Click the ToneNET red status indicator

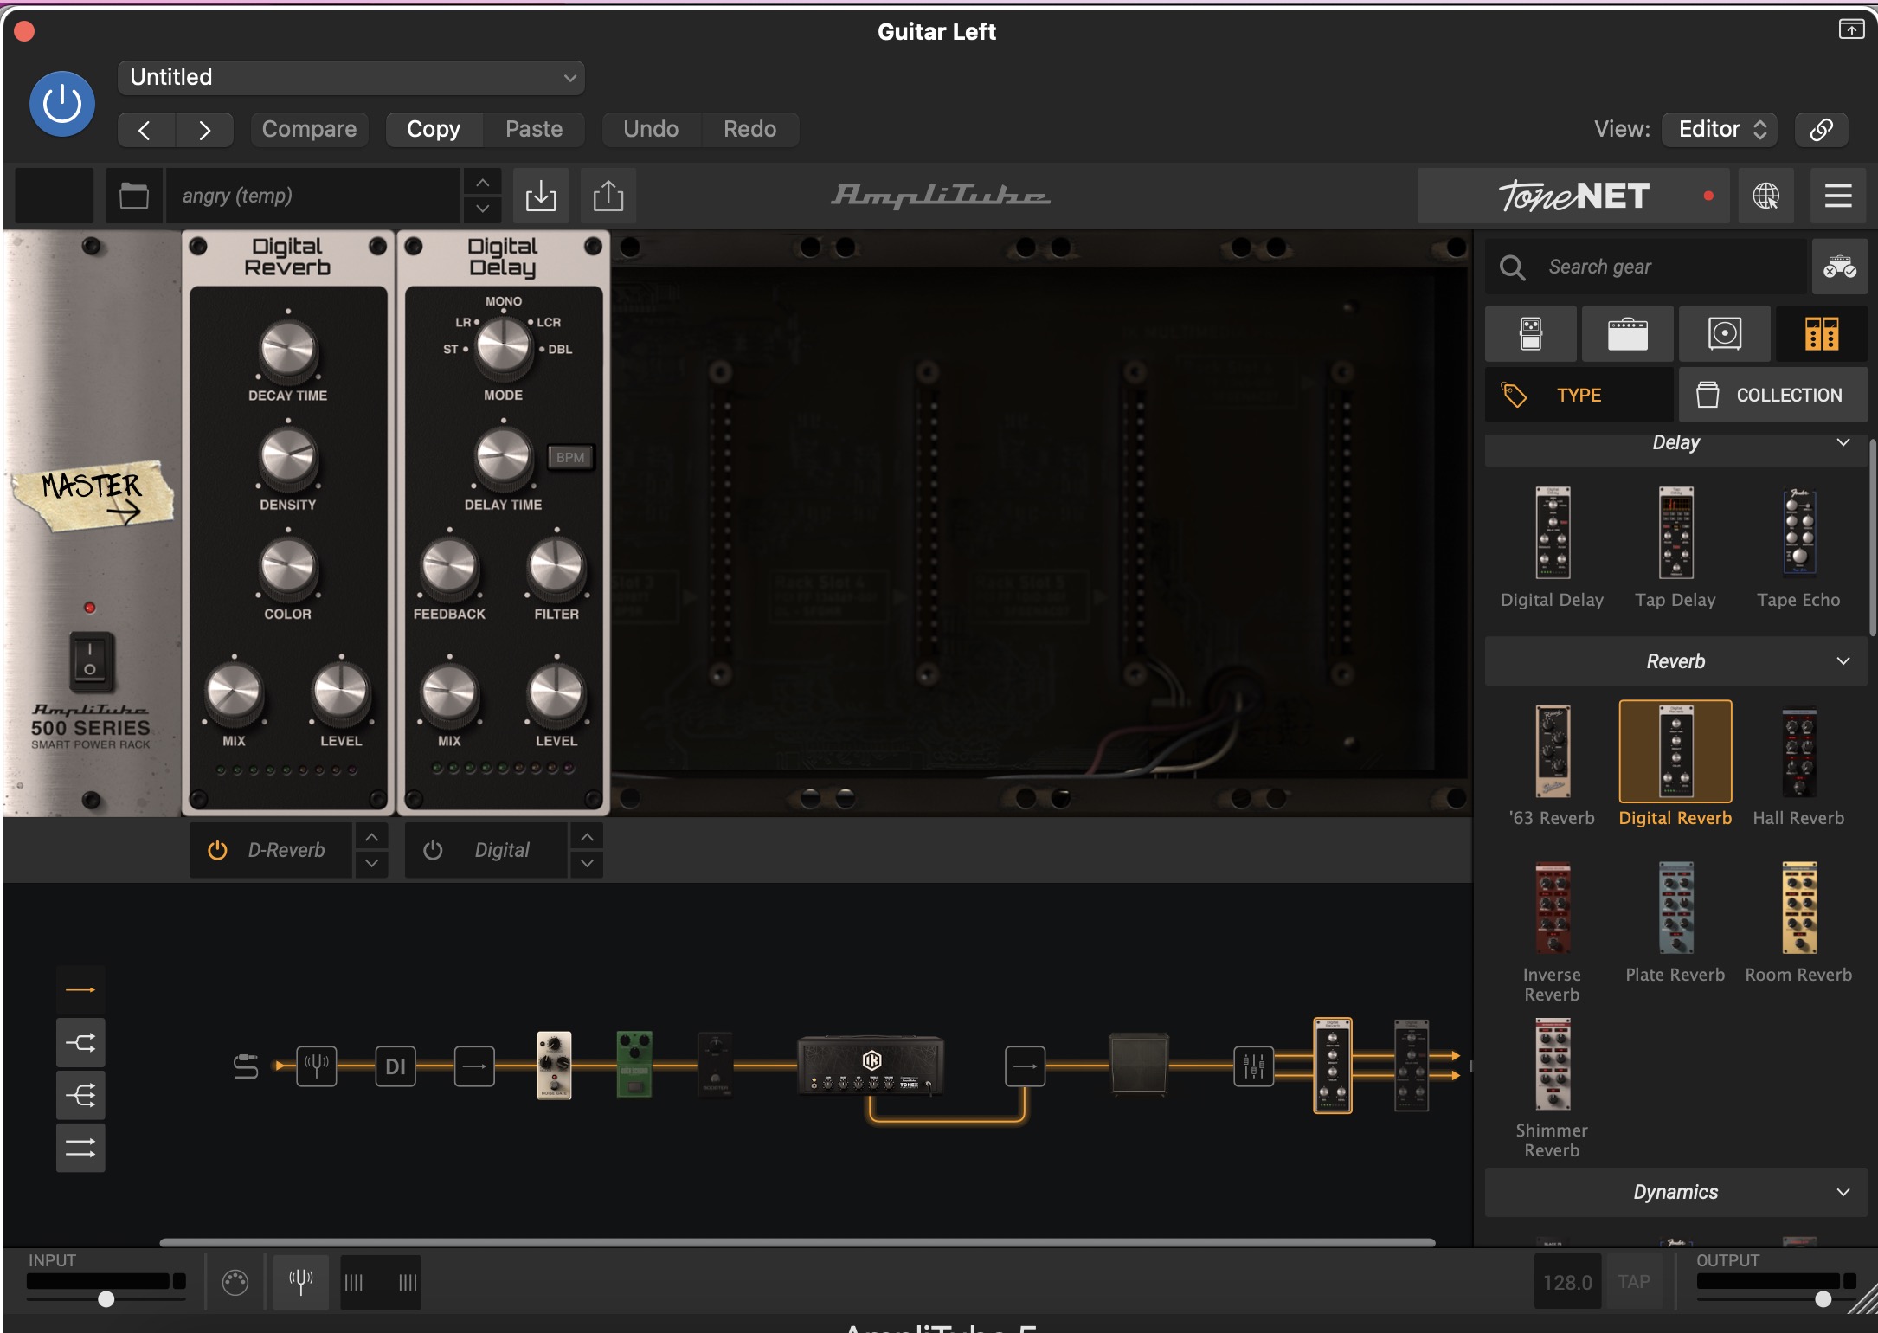[1708, 196]
